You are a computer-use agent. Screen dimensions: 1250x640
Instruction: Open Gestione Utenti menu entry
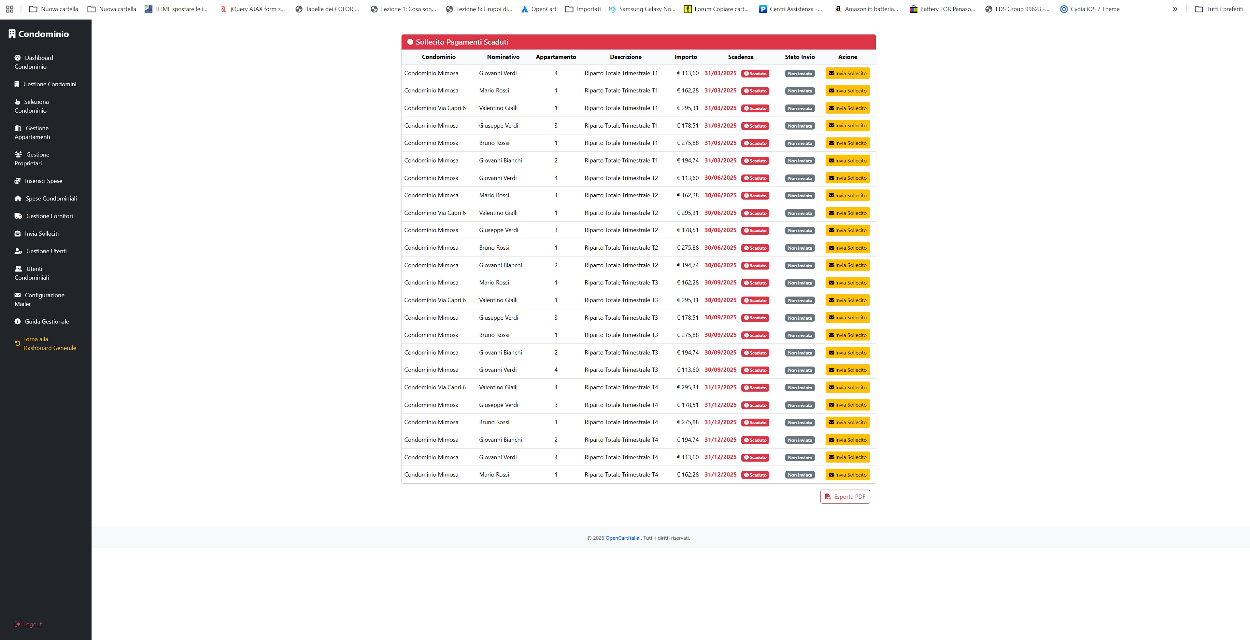(x=46, y=251)
